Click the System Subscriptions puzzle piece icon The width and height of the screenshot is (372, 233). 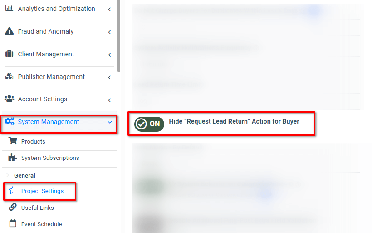13,157
